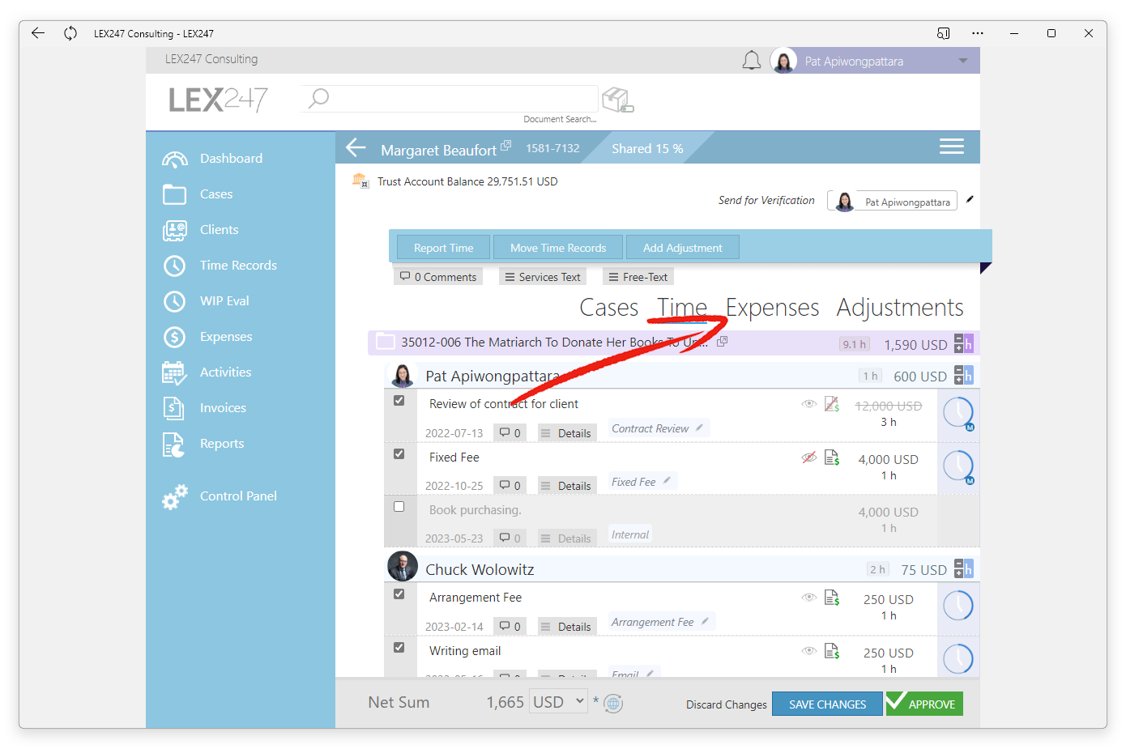Check the Book purchasing record checkbox
The height and width of the screenshot is (749, 1126).
(x=399, y=507)
